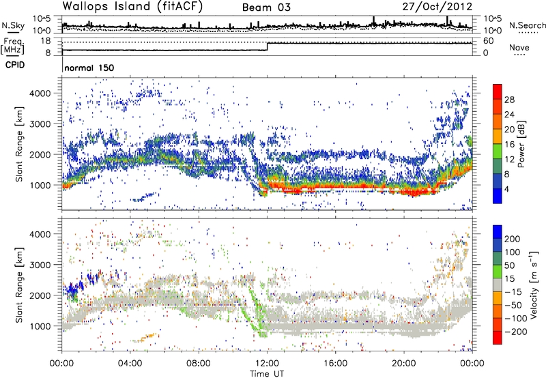Click the '04:00' time axis tick label
Viewport: 546px width, 378px height.
[130, 364]
